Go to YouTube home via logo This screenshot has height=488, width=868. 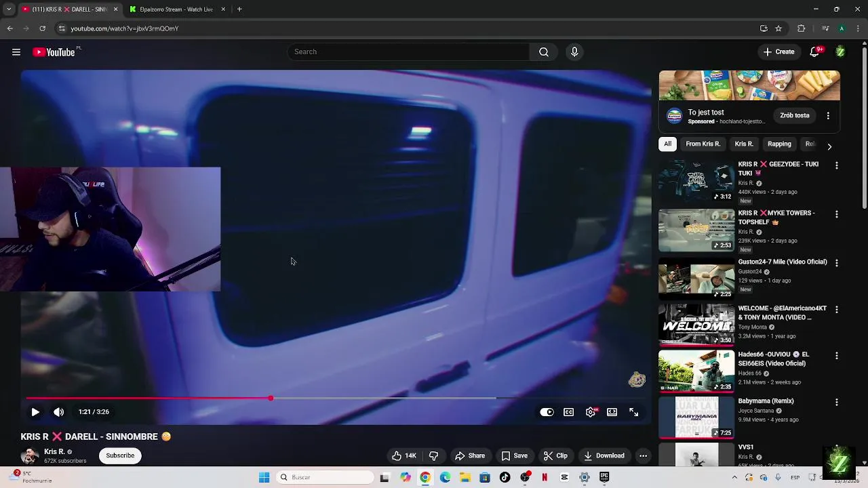click(54, 52)
